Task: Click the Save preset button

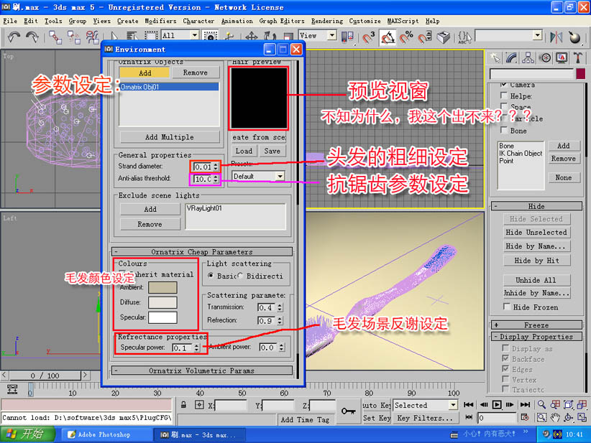Action: [272, 151]
